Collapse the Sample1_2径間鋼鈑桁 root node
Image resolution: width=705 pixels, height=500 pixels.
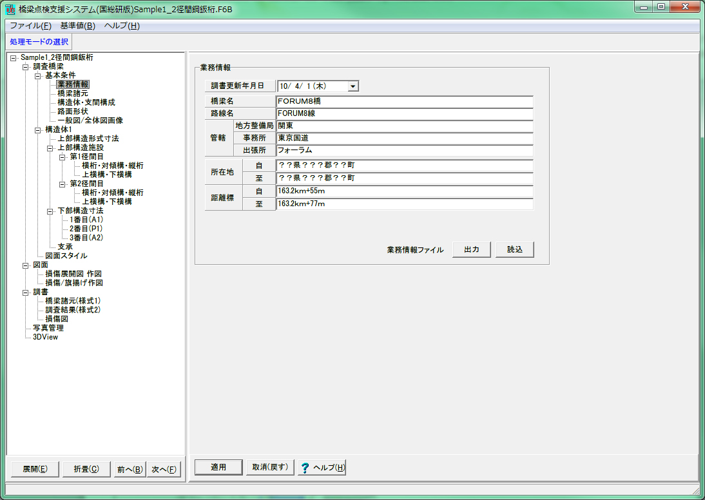pyautogui.click(x=14, y=58)
